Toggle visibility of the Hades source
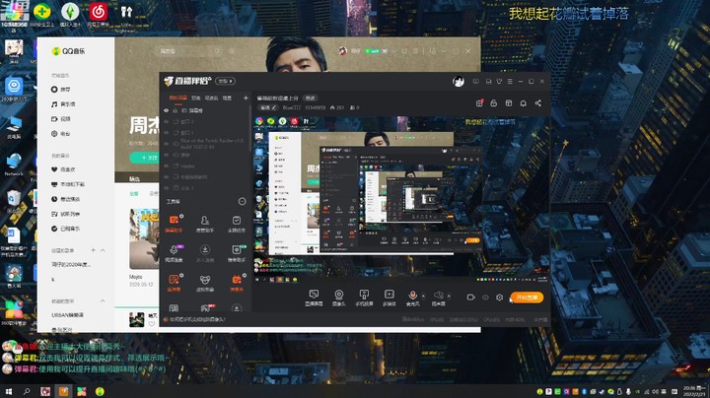The width and height of the screenshot is (710, 398). [167, 166]
